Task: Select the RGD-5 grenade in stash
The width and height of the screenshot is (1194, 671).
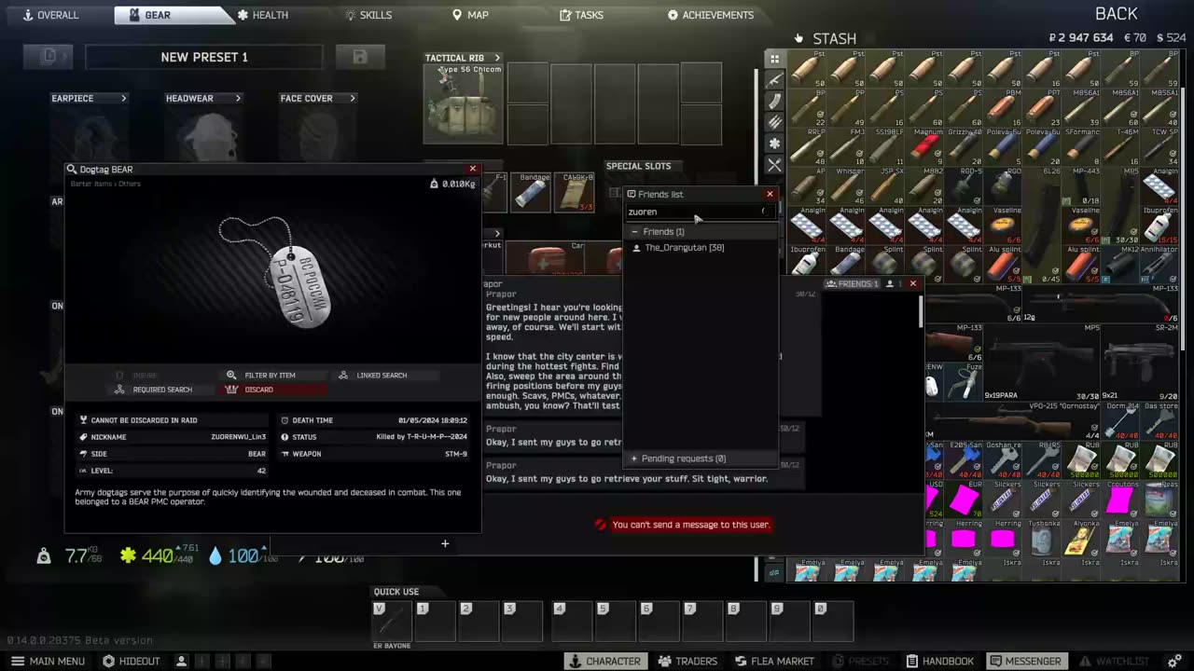Action: tap(965, 186)
